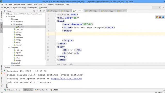
Task: Collapse the myapp folder
Action: [x=9, y=19]
